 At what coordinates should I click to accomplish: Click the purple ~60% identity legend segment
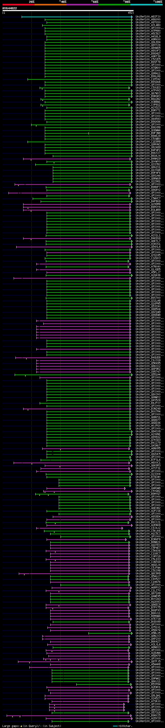pyautogui.click(x=83, y=5)
